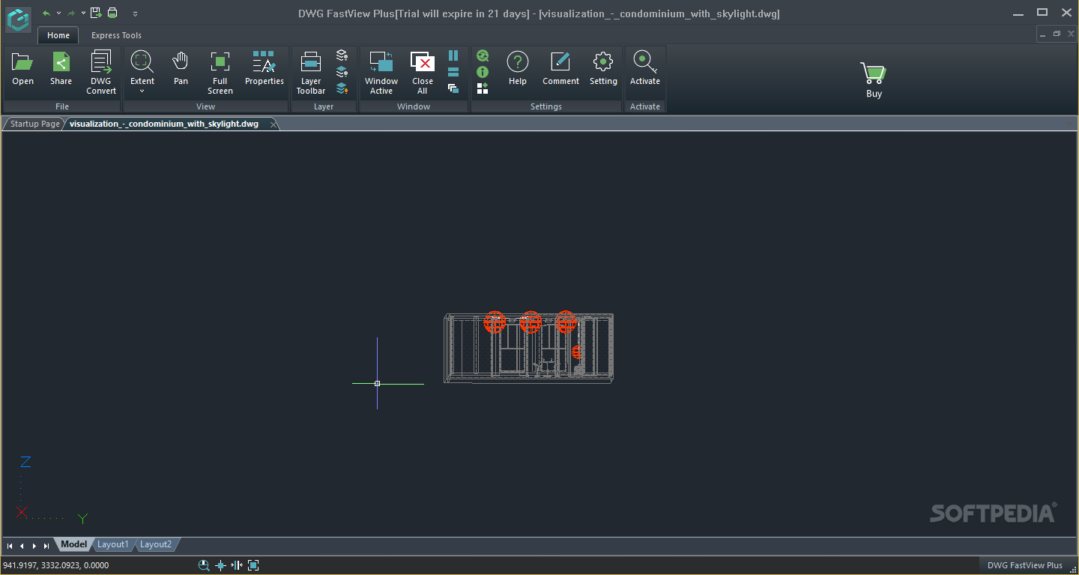The width and height of the screenshot is (1079, 575).
Task: Open the green info about icon
Action: [483, 72]
